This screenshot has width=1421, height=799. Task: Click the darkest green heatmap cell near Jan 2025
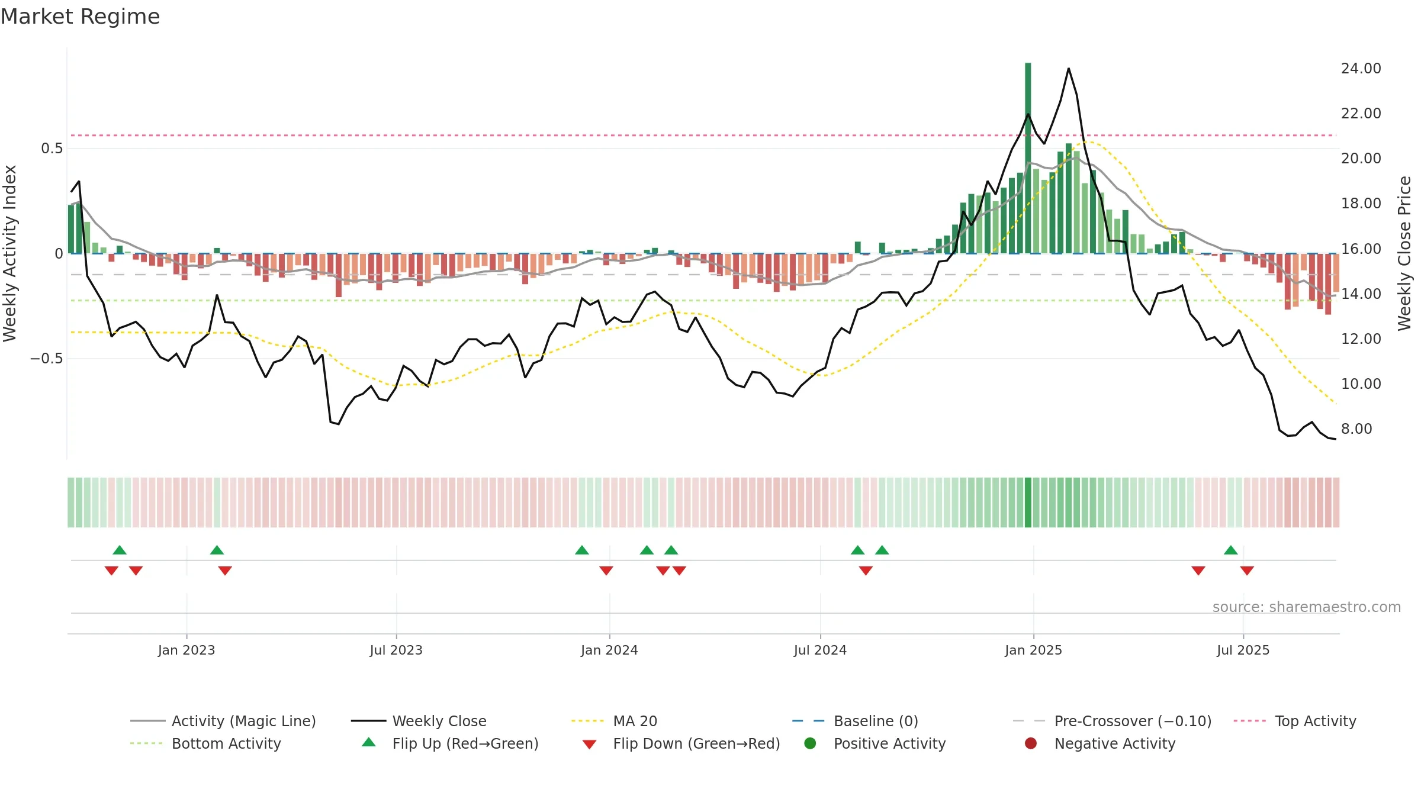point(1028,502)
